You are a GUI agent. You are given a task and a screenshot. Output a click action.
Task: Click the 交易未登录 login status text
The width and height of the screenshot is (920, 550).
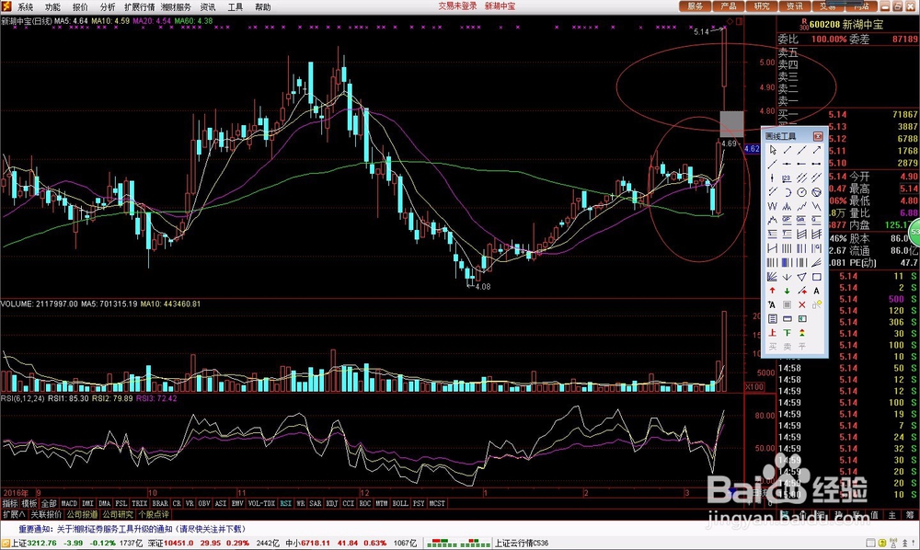(x=457, y=6)
